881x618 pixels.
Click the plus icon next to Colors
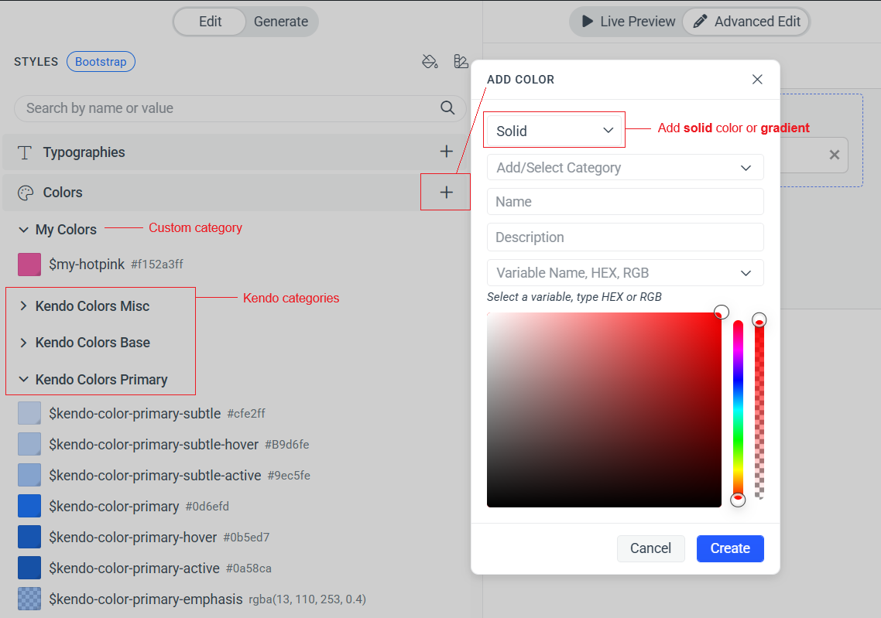click(x=446, y=192)
